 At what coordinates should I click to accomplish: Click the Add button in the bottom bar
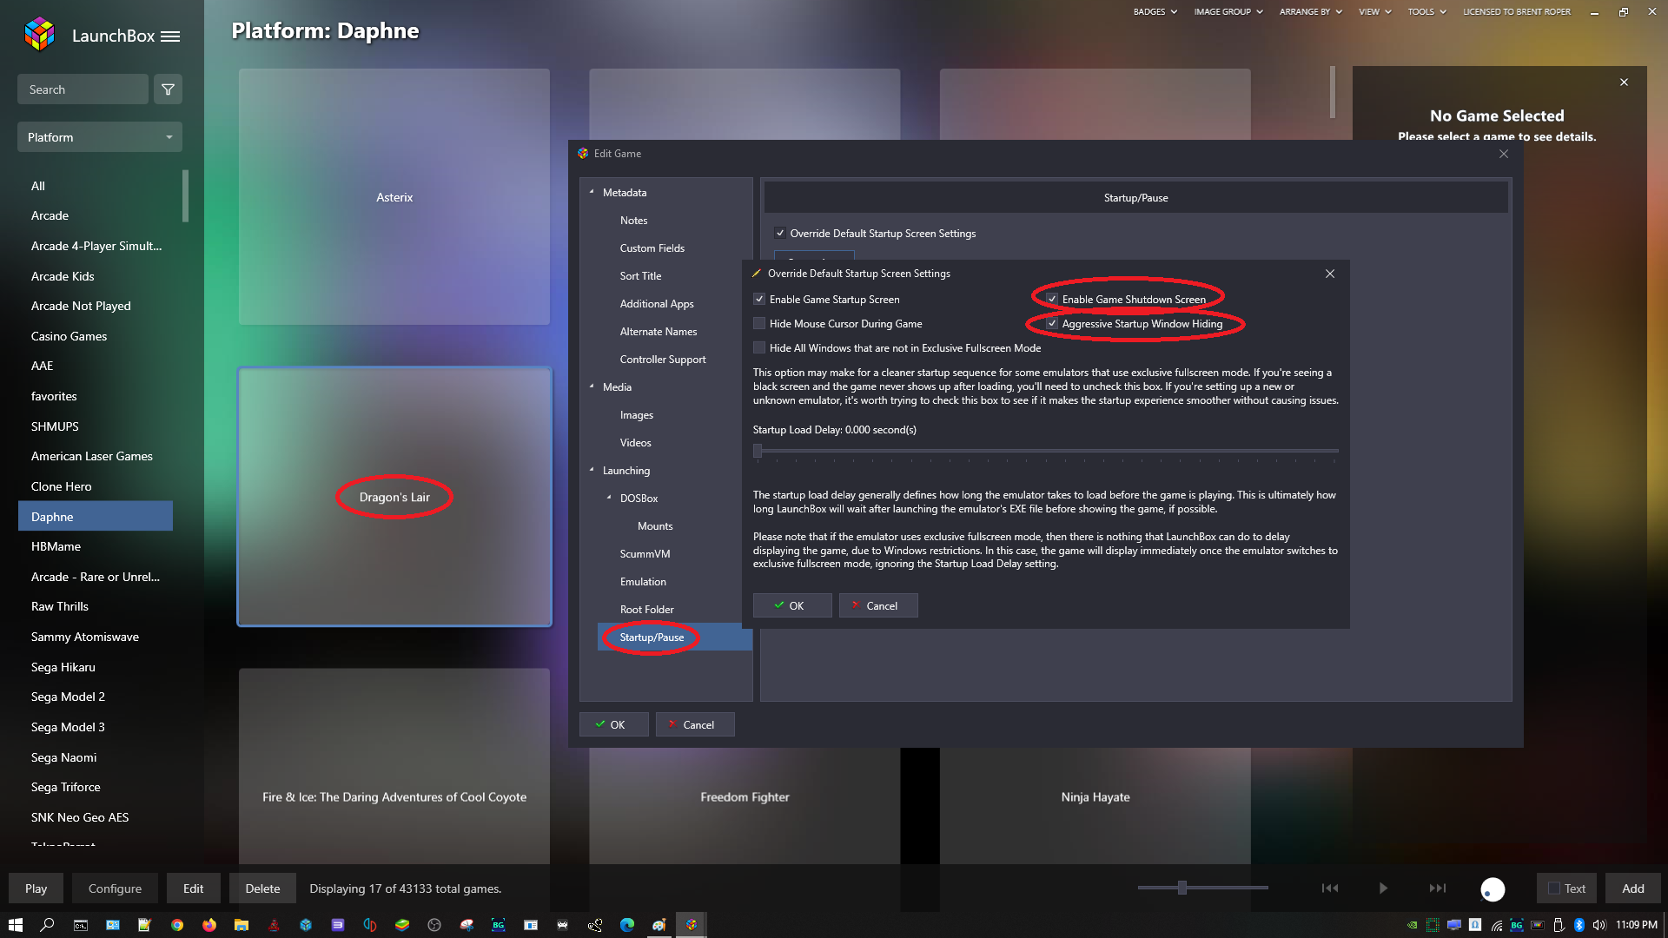[1633, 888]
